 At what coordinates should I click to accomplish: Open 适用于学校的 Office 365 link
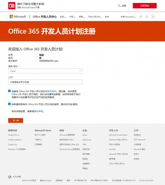(69, 145)
